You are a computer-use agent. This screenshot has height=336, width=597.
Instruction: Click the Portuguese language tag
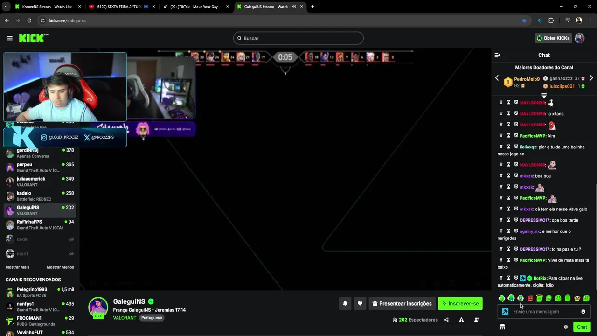point(152,318)
